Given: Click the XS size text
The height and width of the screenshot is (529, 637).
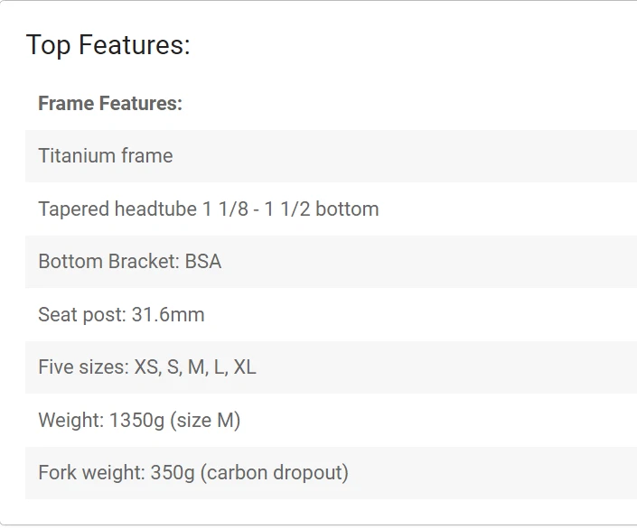Looking at the screenshot, I should tap(145, 367).
